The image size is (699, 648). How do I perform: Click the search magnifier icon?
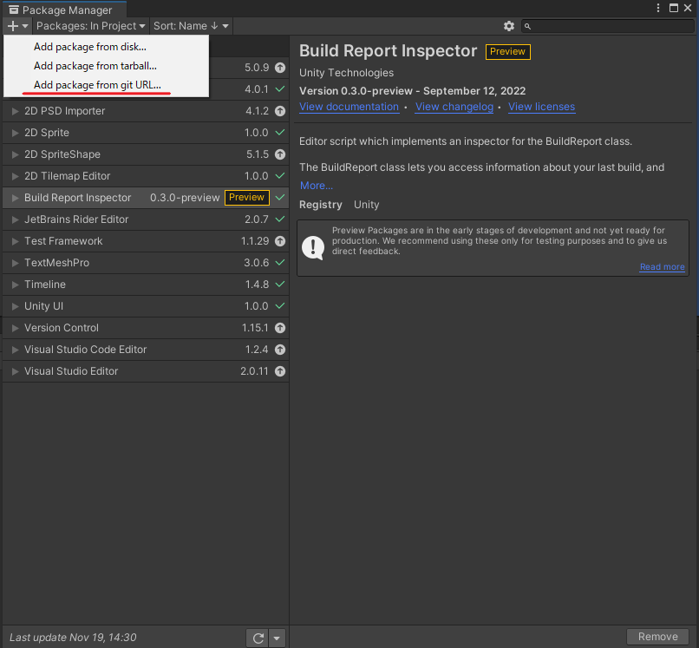(527, 26)
